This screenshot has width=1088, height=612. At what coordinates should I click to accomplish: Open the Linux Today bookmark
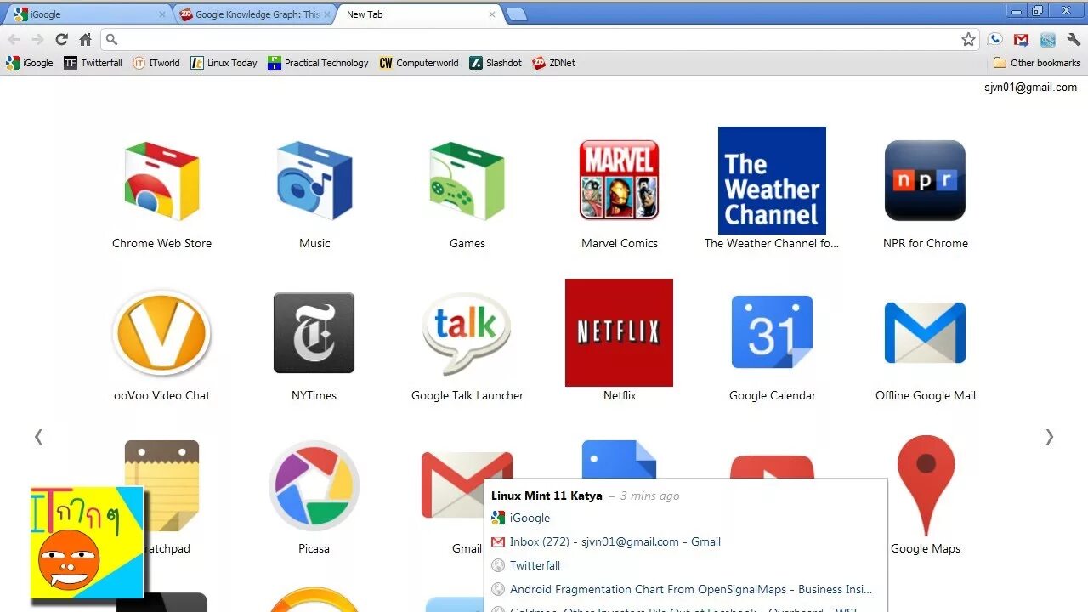coord(224,63)
